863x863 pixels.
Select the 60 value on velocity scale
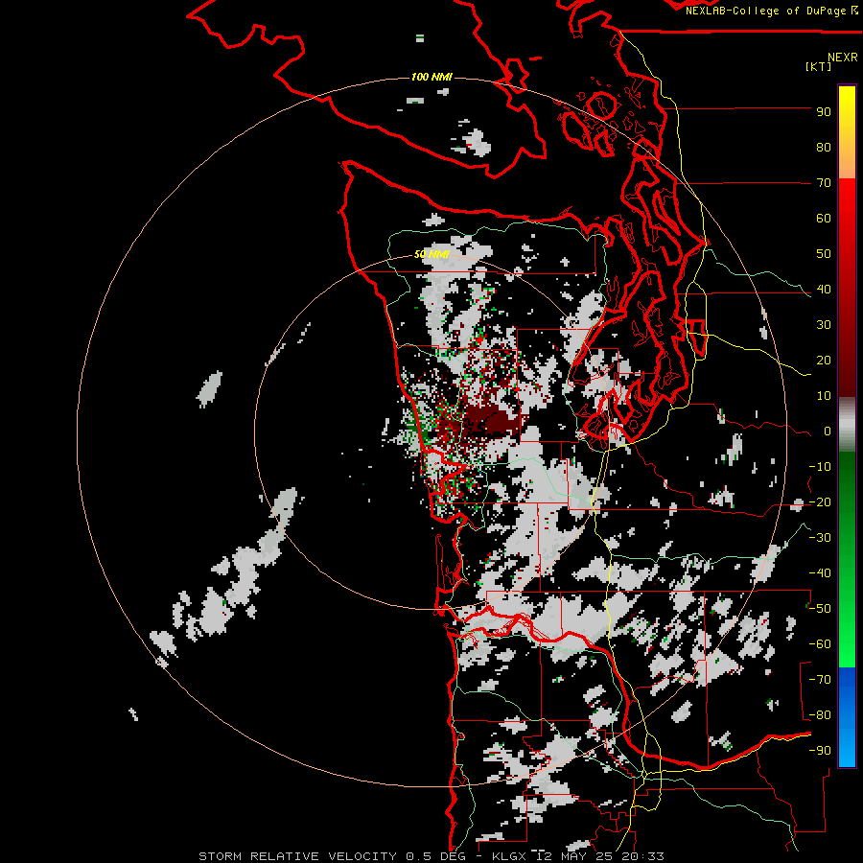(824, 219)
